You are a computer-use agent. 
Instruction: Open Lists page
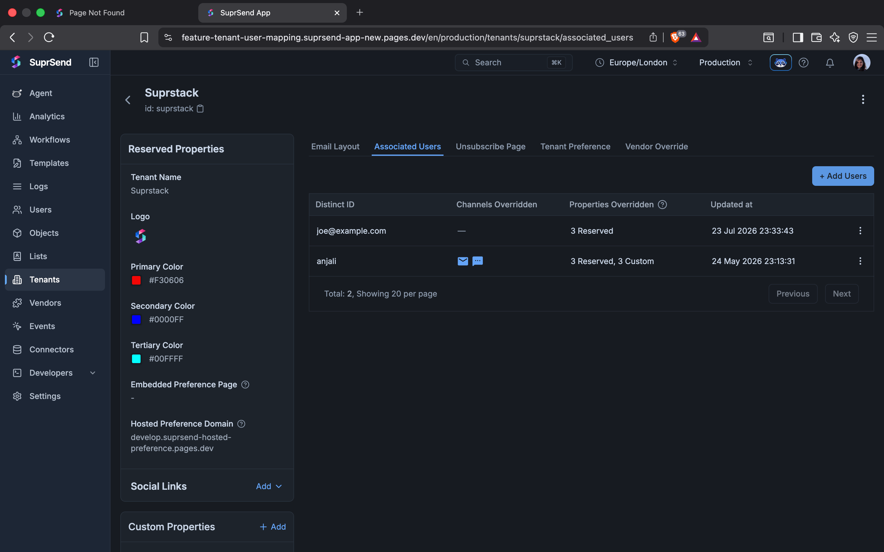pos(55,256)
